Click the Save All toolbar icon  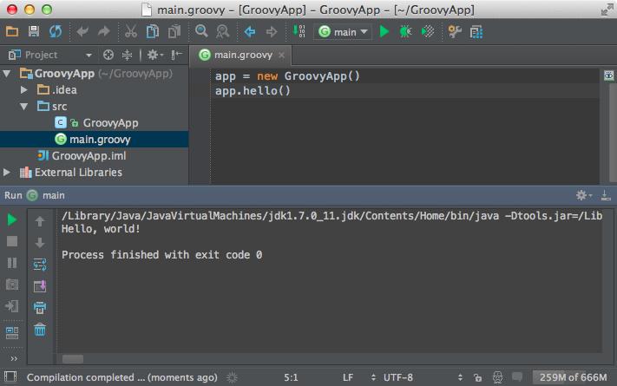pos(34,31)
